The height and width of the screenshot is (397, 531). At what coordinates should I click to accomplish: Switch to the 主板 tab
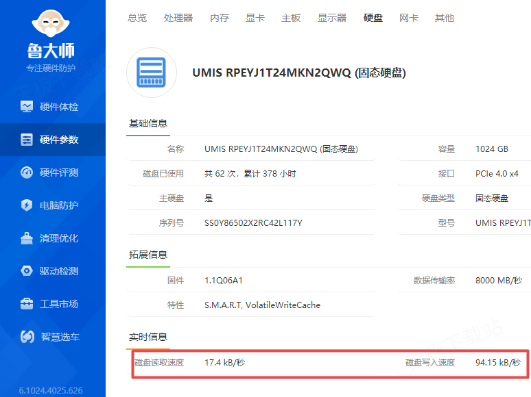pyautogui.click(x=291, y=18)
